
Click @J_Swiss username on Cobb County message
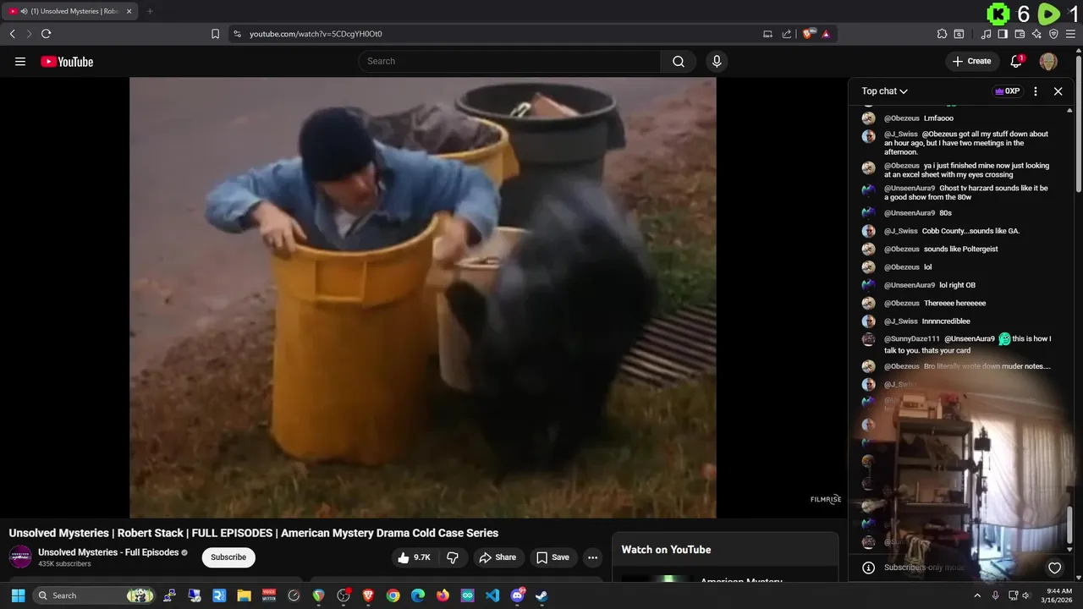point(901,231)
